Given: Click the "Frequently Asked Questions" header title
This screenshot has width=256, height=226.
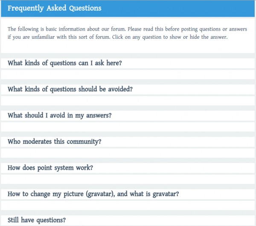Looking at the screenshot, I should click(55, 8).
